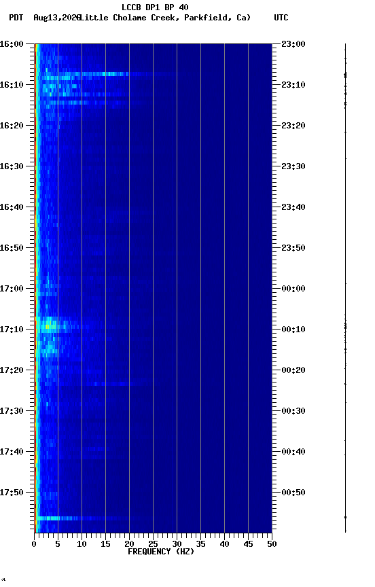
Task: Click the 16:30 PDT time label
Action: coord(12,166)
